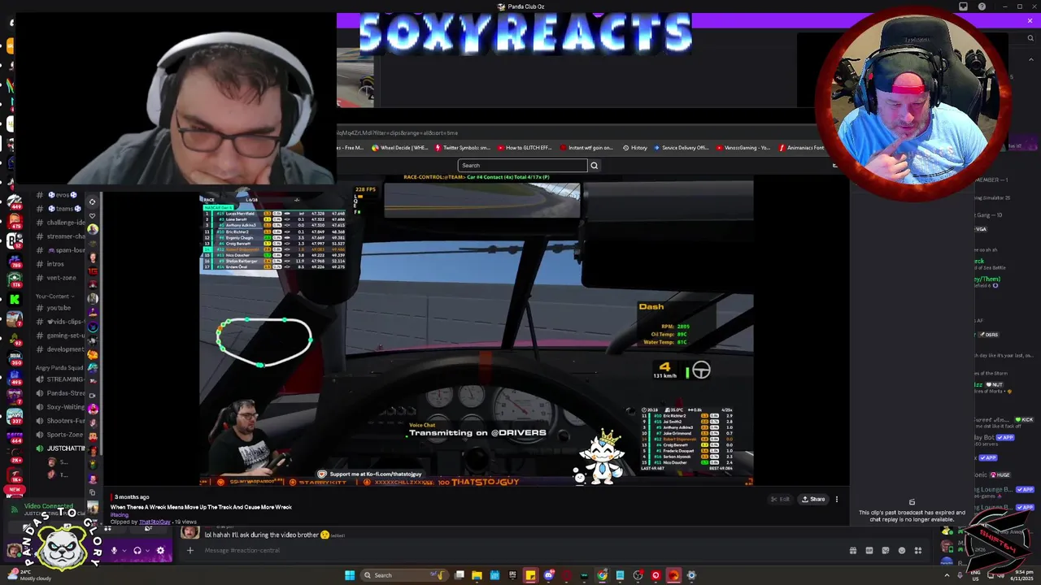Open the gaming-set-ups Discord channel
This screenshot has width=1041, height=585.
point(62,336)
